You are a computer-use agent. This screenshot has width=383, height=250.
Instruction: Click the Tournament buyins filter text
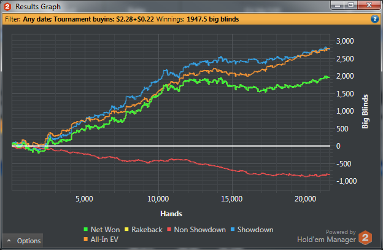(104, 19)
